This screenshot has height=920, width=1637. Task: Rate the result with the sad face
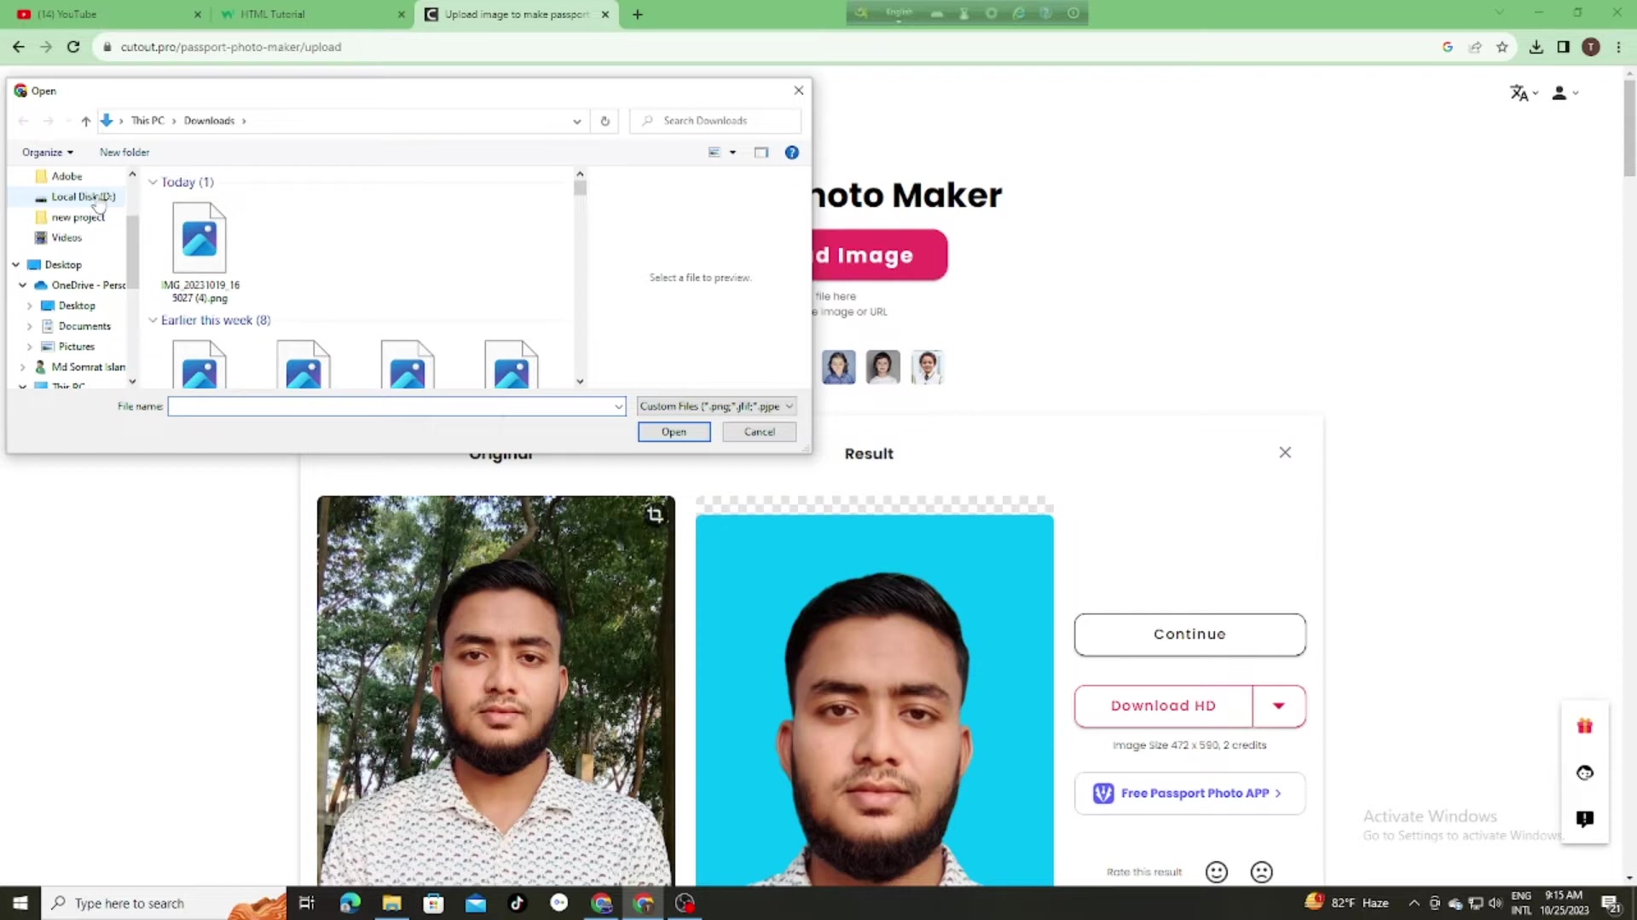[1261, 871]
